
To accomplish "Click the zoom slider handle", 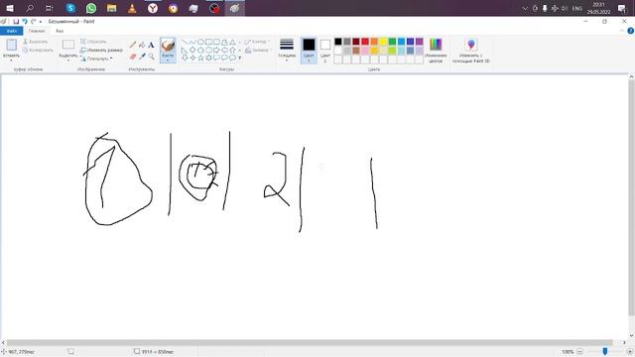I will coord(604,351).
